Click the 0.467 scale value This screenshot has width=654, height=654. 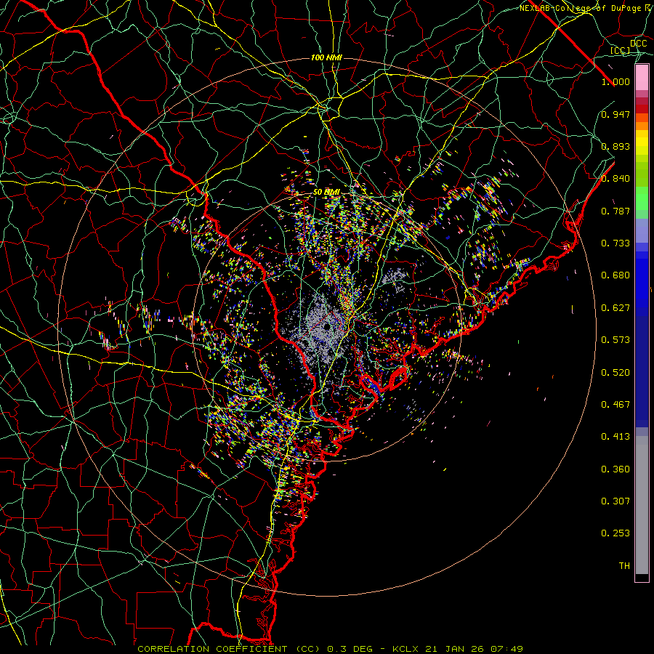pyautogui.click(x=615, y=405)
